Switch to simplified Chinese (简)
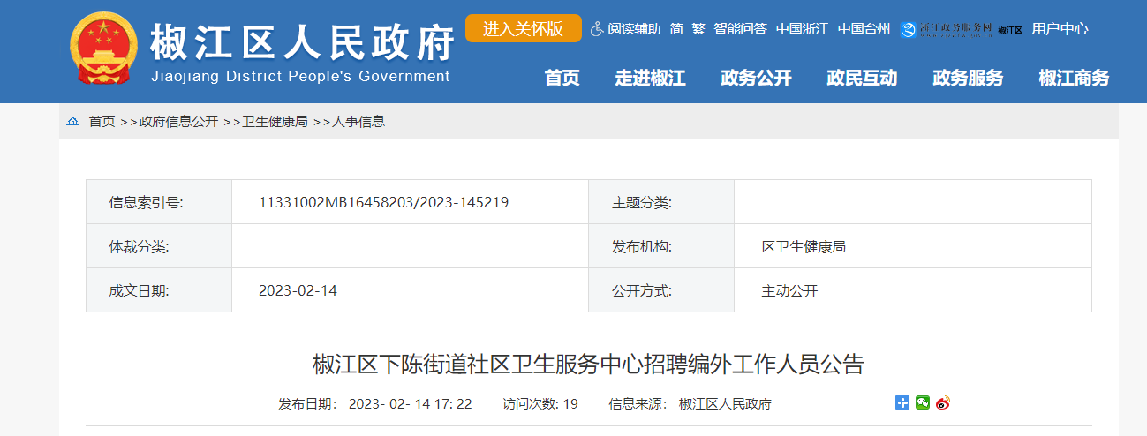The height and width of the screenshot is (436, 1147). [x=676, y=28]
